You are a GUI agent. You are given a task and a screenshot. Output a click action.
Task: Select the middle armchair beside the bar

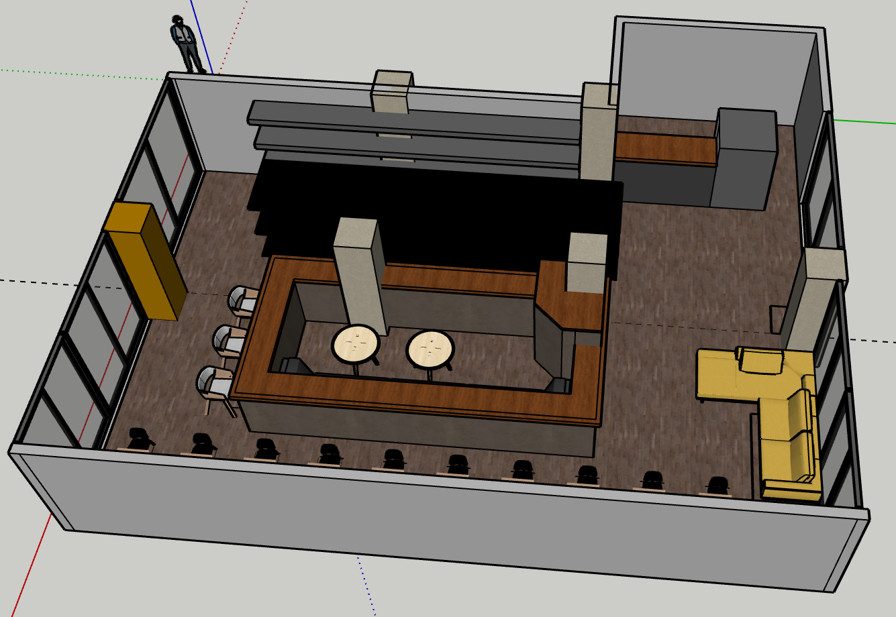(x=229, y=340)
